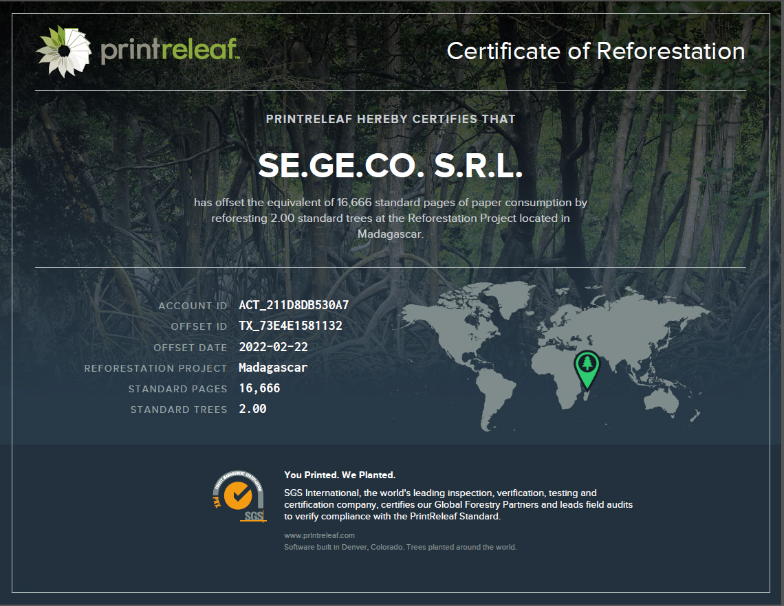Click the You Printed. We Planted. heading
The image size is (784, 606).
click(x=340, y=475)
